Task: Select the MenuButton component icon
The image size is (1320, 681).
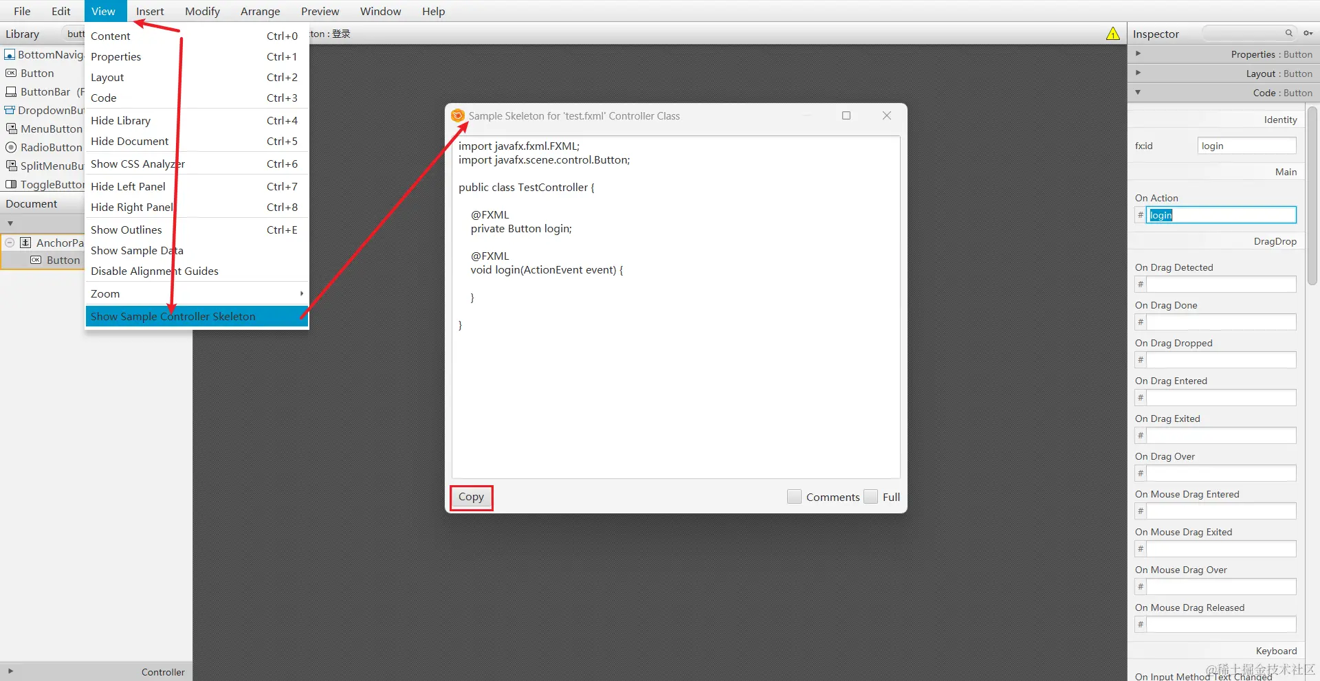Action: [x=45, y=129]
